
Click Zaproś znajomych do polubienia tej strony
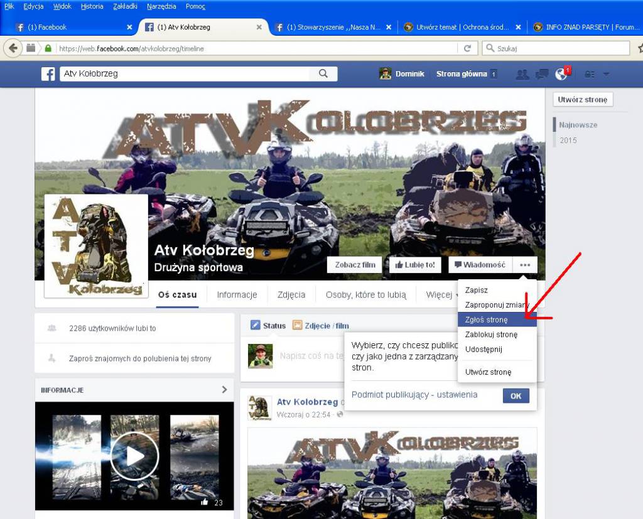click(140, 359)
